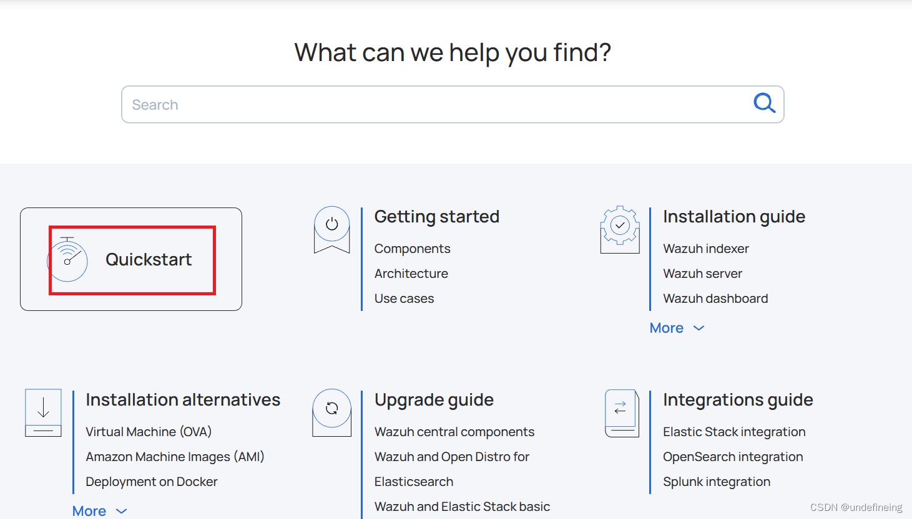The width and height of the screenshot is (912, 519).
Task: Open the Components link
Action: pyautogui.click(x=412, y=249)
